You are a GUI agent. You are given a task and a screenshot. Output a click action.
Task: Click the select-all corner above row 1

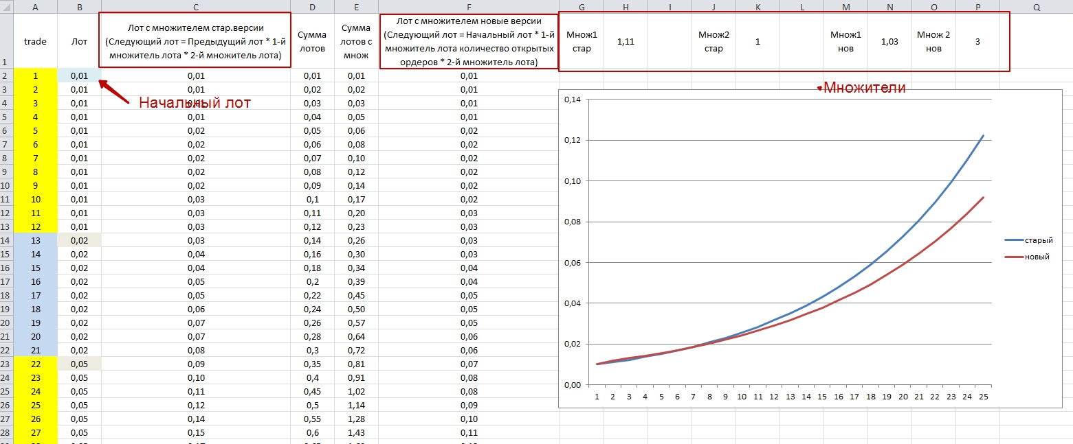[x=6, y=6]
